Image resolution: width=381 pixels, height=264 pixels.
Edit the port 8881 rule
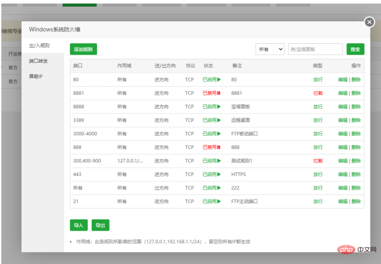click(343, 93)
